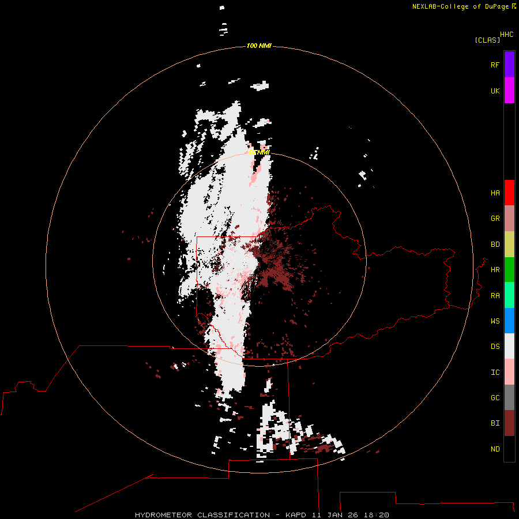This screenshot has width=519, height=519.
Task: Select the GR dusty pink legend swatch
Action: pos(509,219)
